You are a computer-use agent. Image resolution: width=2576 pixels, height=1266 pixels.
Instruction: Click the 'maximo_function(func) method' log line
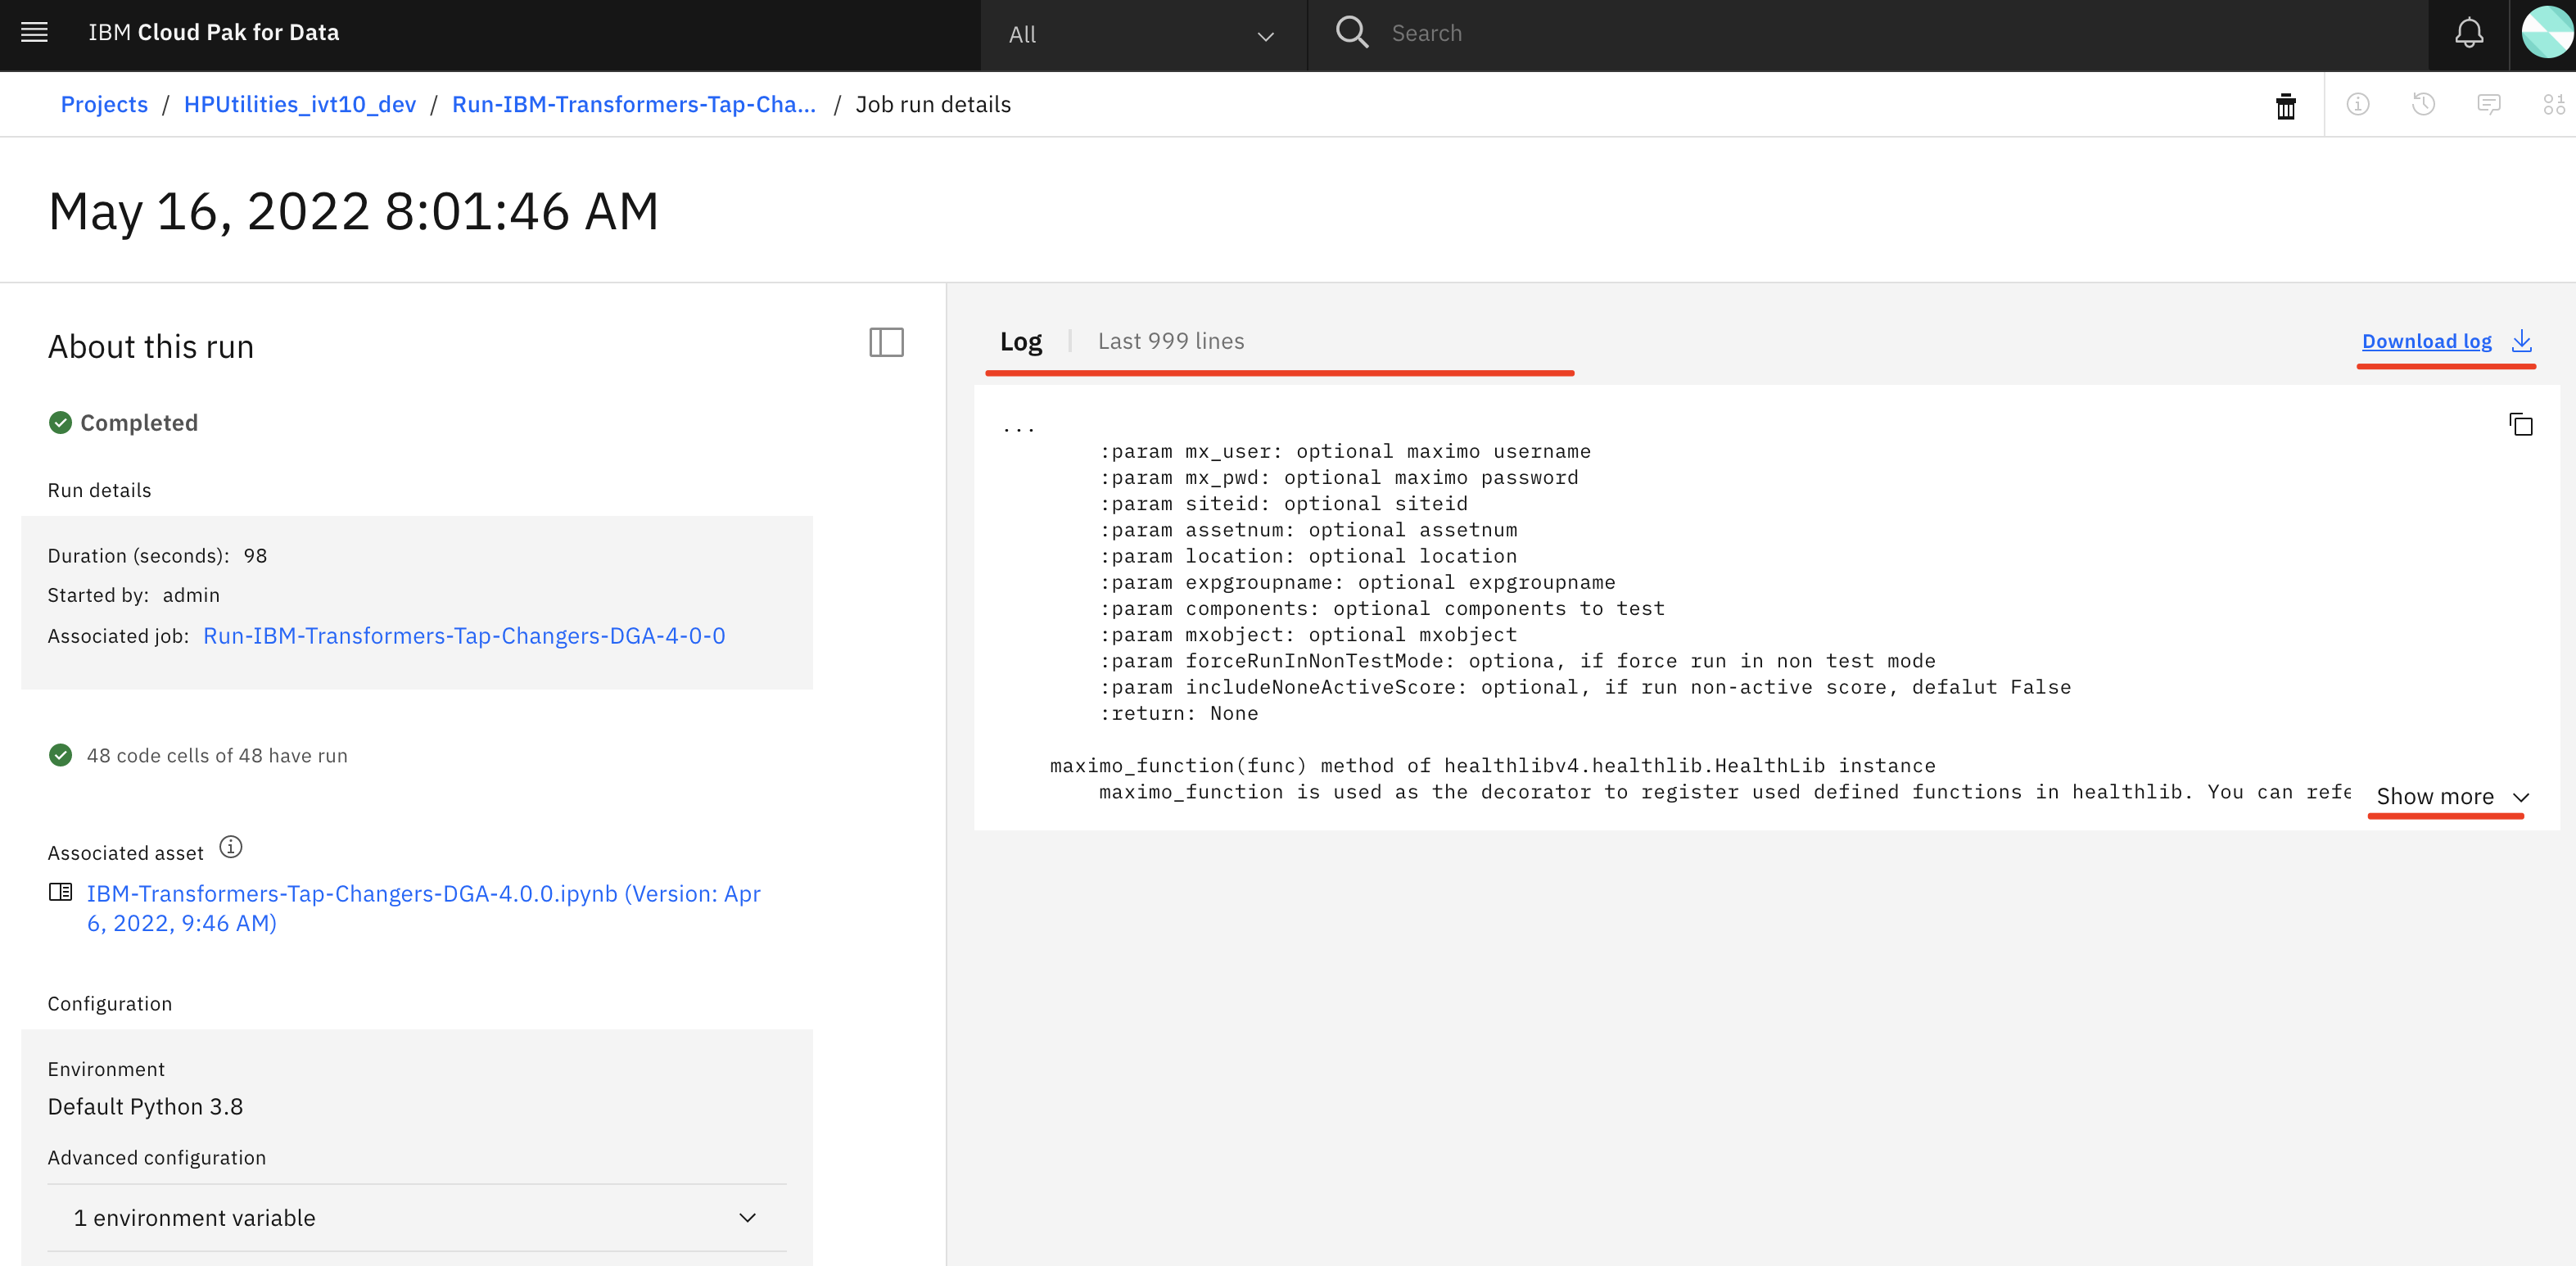click(x=1492, y=766)
